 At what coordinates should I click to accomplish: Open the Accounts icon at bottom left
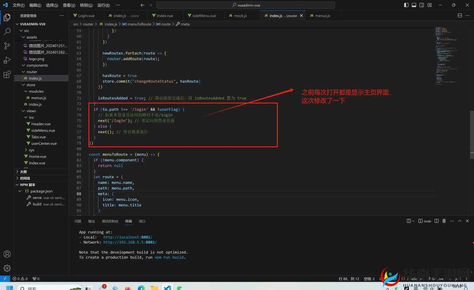(7, 254)
